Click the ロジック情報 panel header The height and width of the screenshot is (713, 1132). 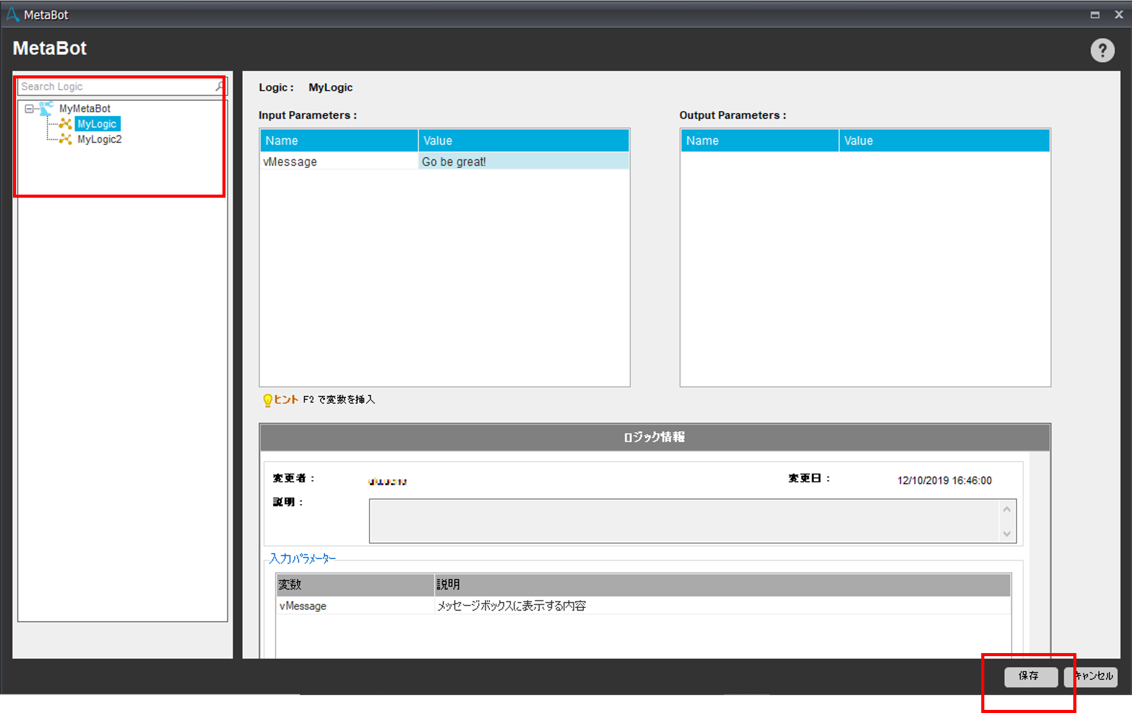coord(655,437)
